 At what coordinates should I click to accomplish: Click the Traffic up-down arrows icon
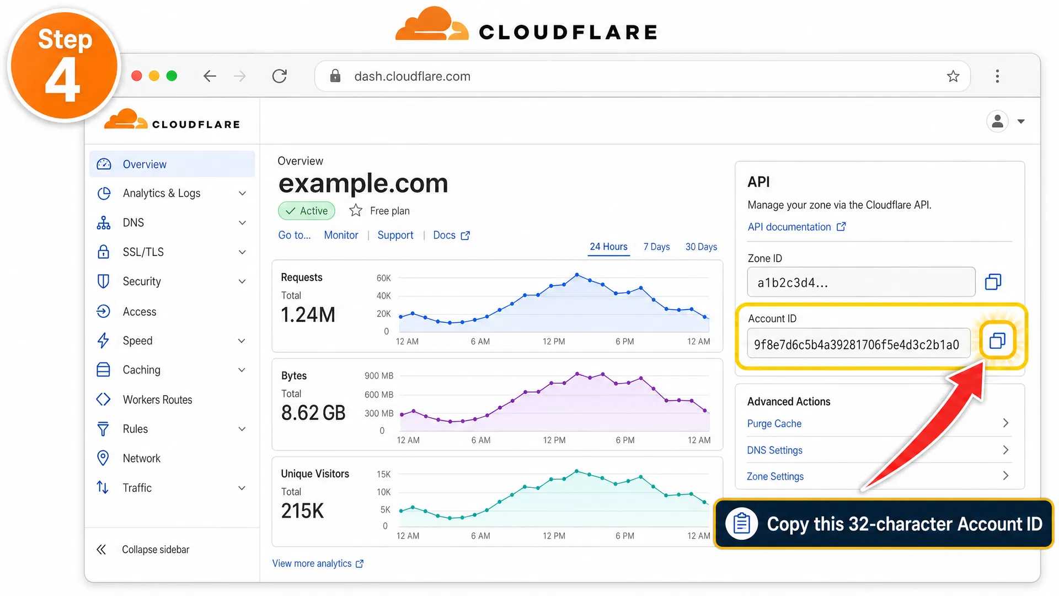click(x=103, y=487)
